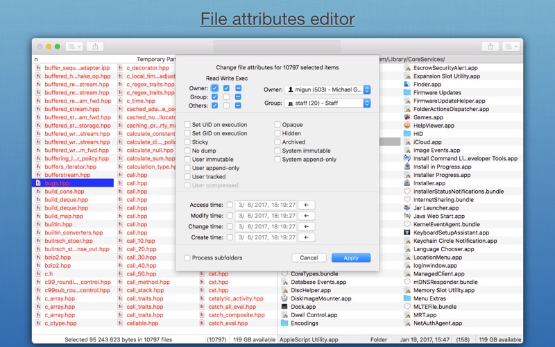Select the Dock.app icon
Viewport: 555px width, 347px height.
(x=284, y=307)
